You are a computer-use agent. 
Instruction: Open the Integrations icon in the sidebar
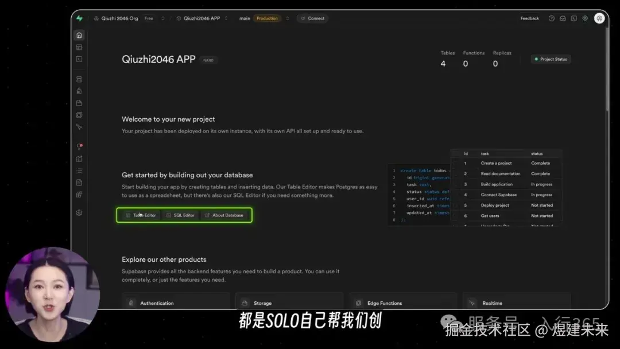click(x=79, y=195)
